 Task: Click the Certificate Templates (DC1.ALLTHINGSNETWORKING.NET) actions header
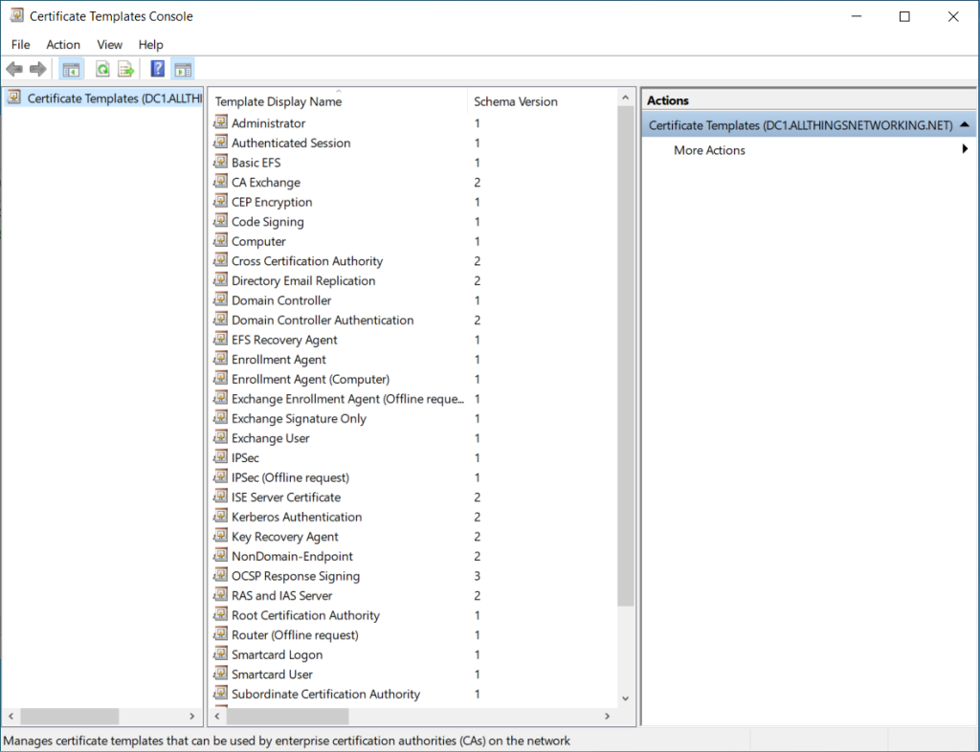click(x=801, y=125)
